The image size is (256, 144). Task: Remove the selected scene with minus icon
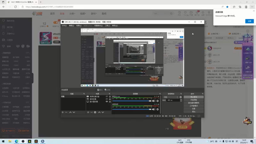[x=66, y=112]
